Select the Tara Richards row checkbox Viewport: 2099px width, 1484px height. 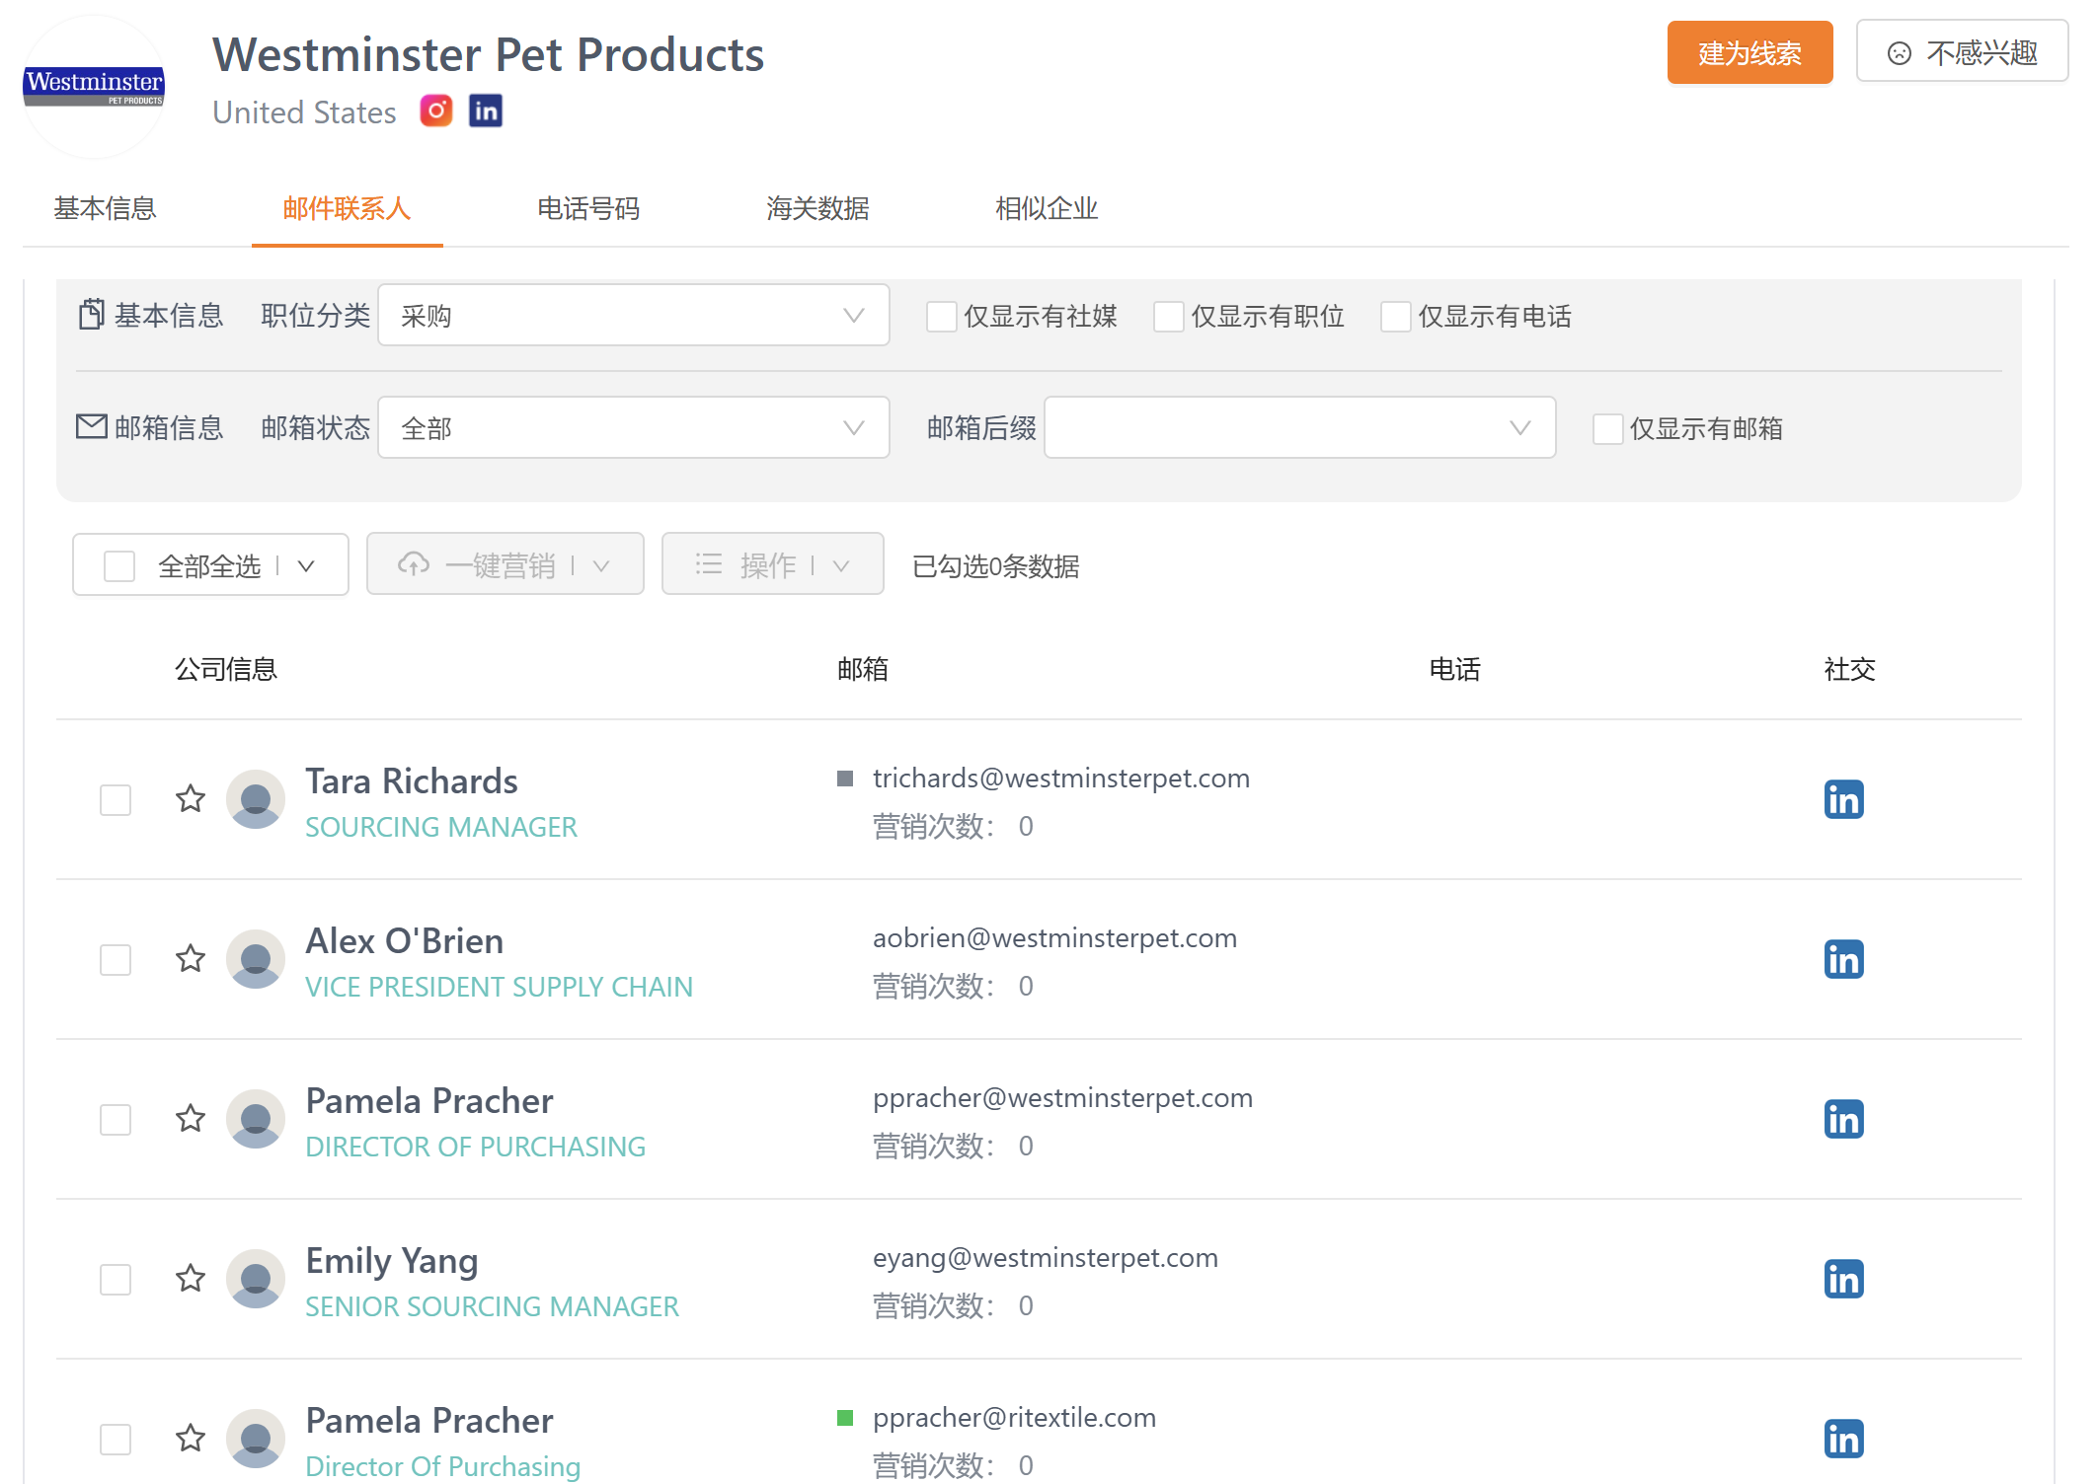pyautogui.click(x=116, y=800)
